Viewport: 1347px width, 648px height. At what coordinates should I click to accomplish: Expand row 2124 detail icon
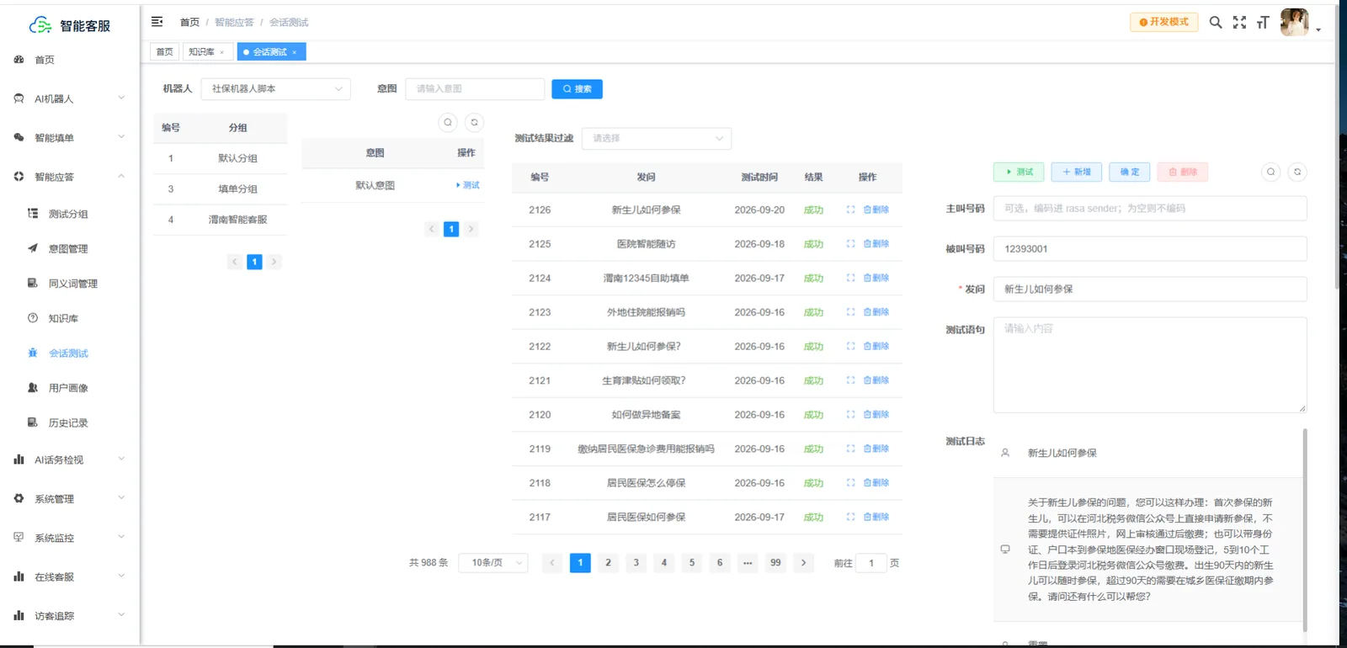[x=850, y=278]
